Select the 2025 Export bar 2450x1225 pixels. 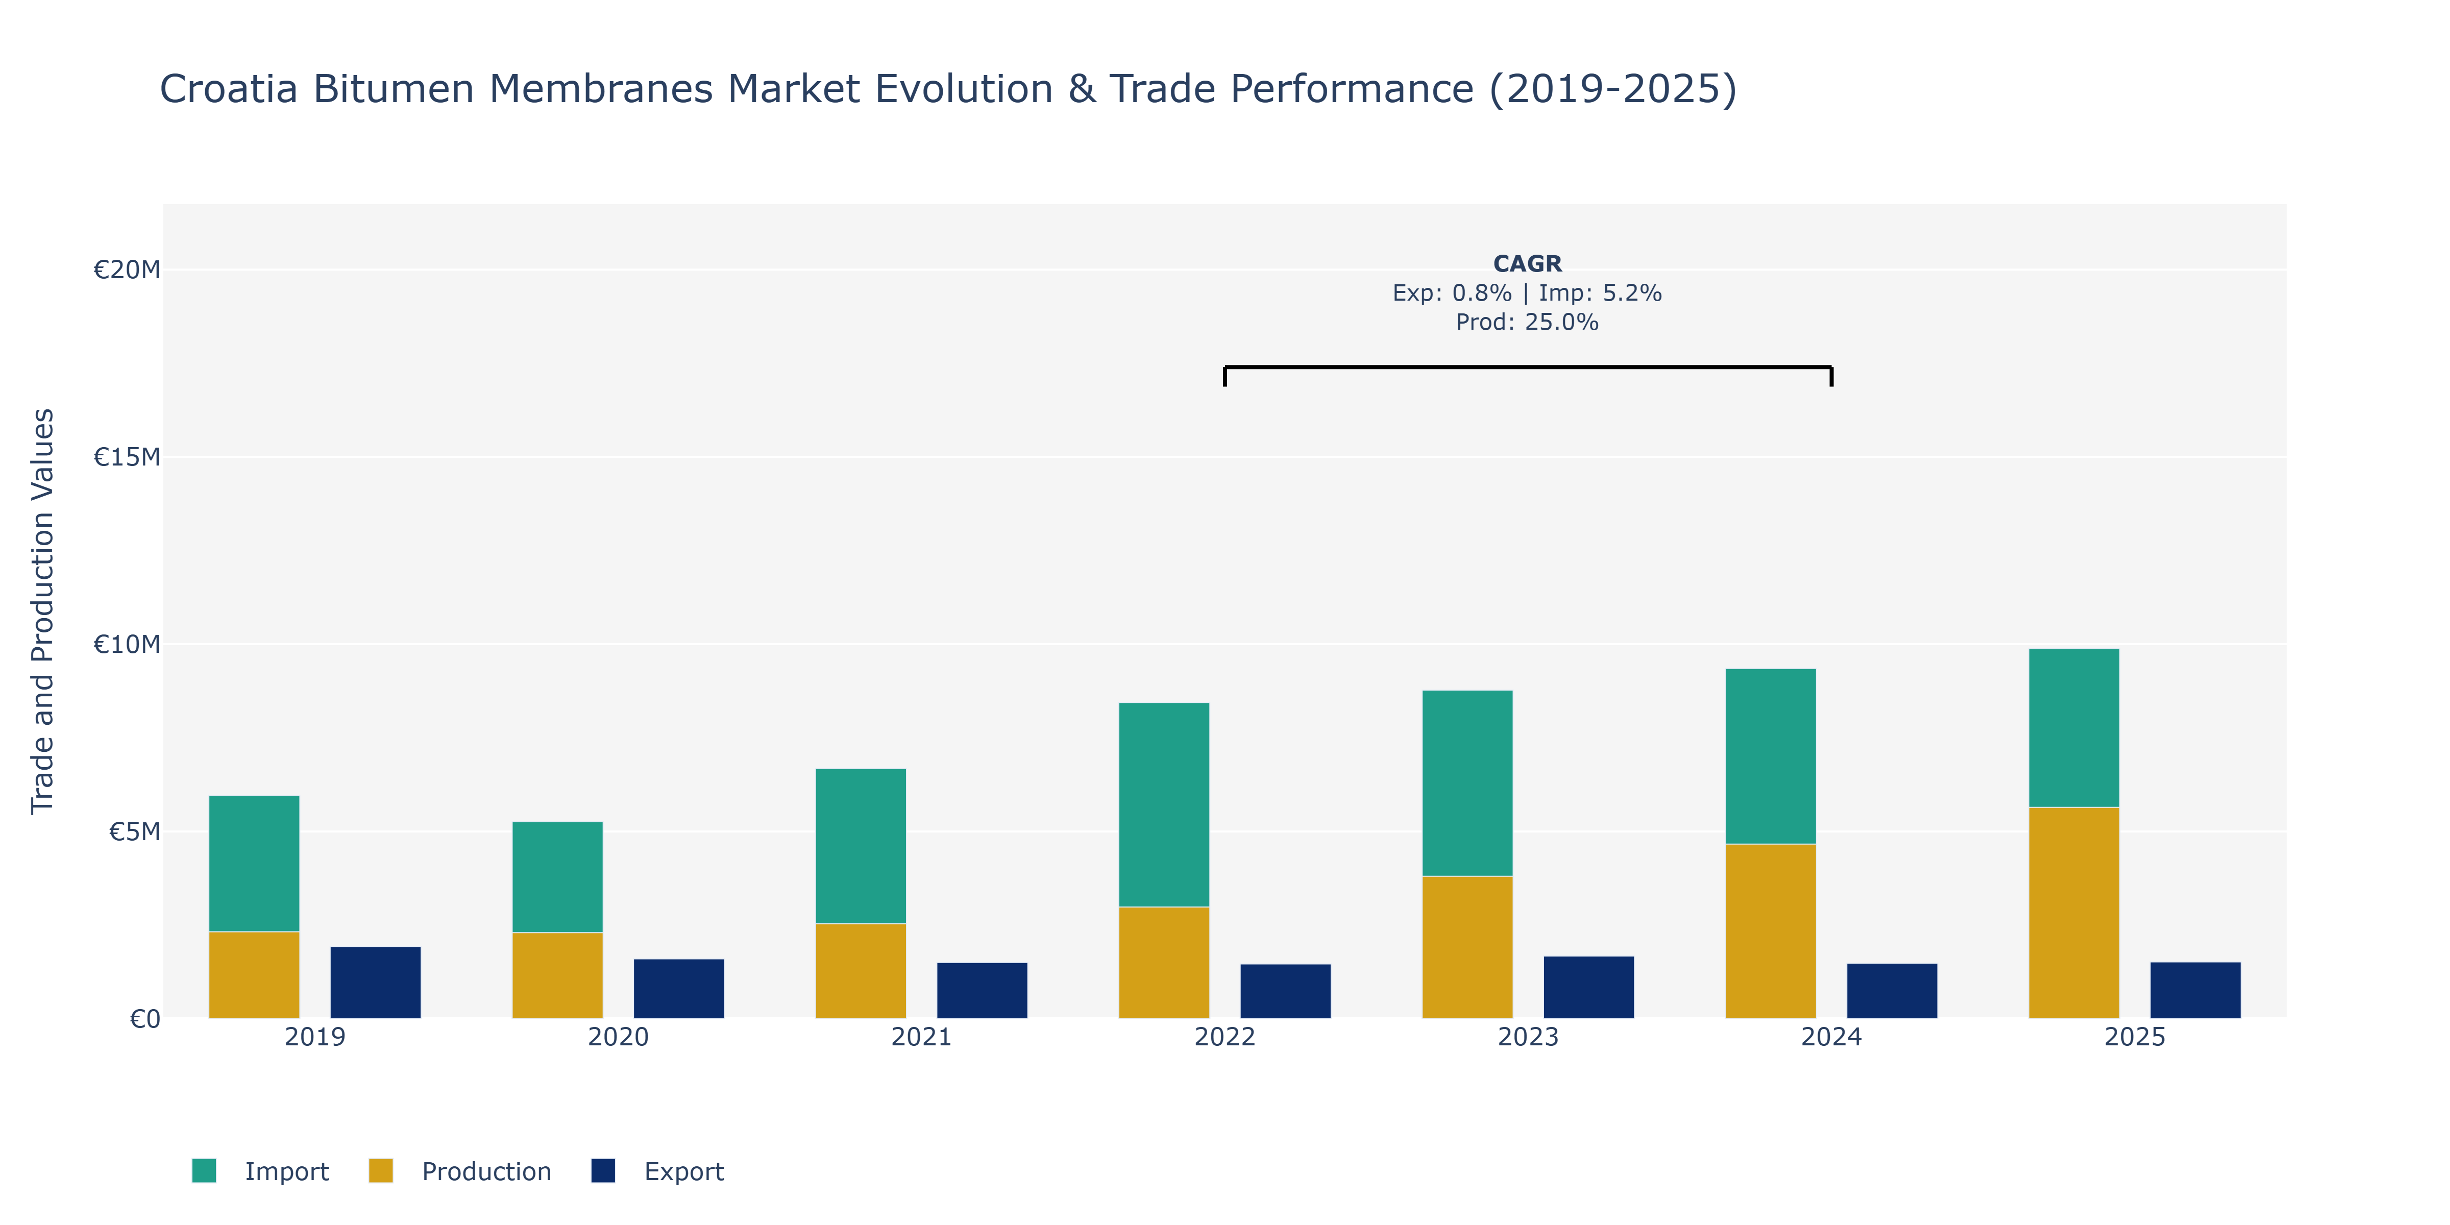(2196, 991)
